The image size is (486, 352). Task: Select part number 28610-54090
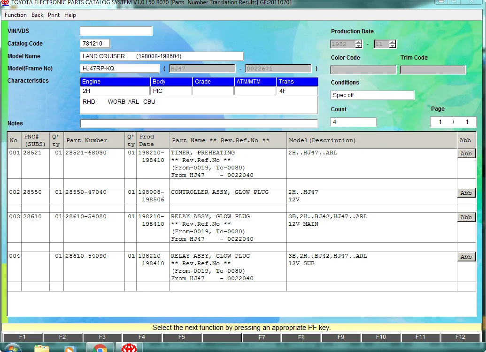point(86,256)
